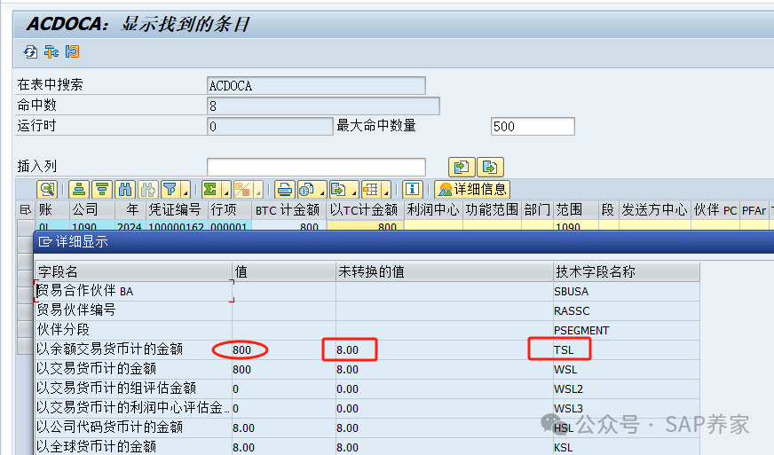Click second insert-column button beside 插入列 field
This screenshot has width=774, height=455.
490,168
